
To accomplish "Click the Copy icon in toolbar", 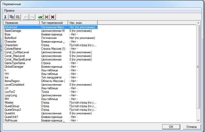I will click(x=12, y=17).
